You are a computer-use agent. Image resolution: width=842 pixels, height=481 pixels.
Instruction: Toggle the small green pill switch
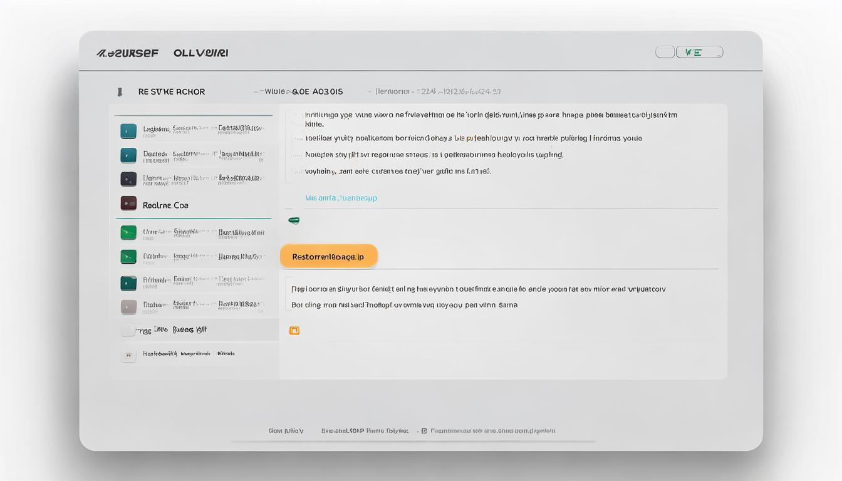293,220
